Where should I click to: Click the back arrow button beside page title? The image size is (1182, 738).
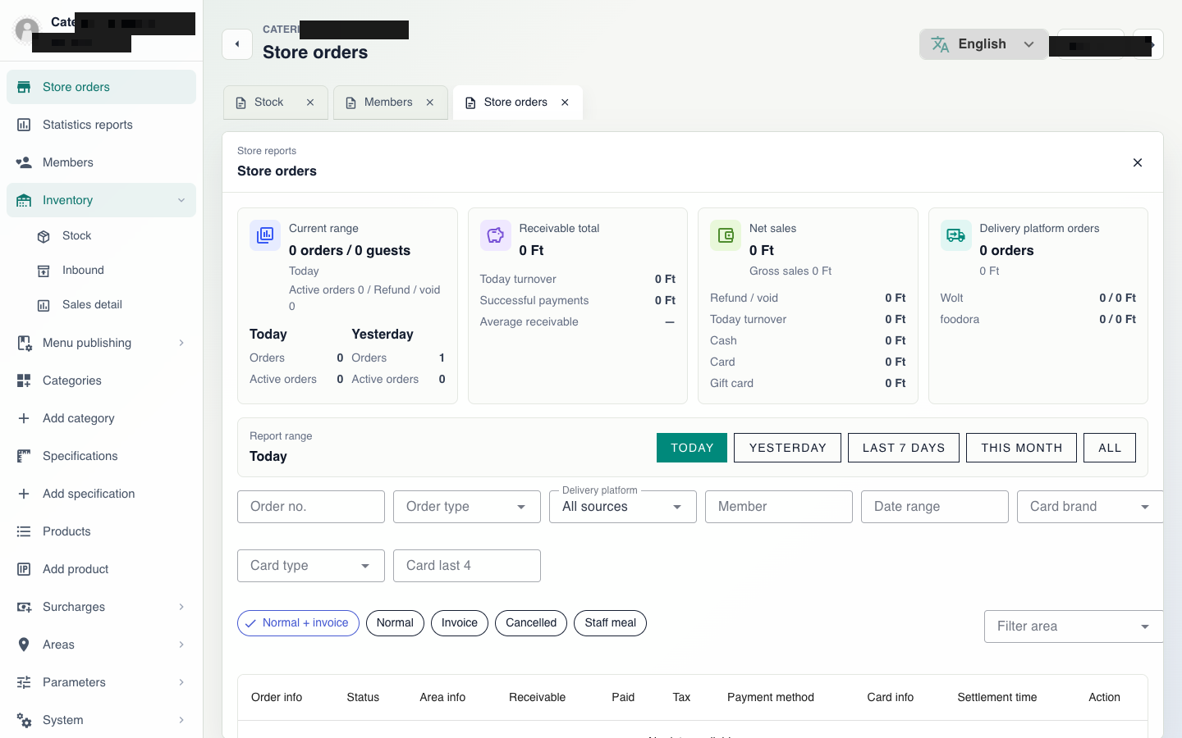[x=237, y=44]
